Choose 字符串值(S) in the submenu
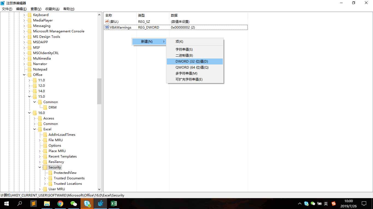 tap(195, 50)
